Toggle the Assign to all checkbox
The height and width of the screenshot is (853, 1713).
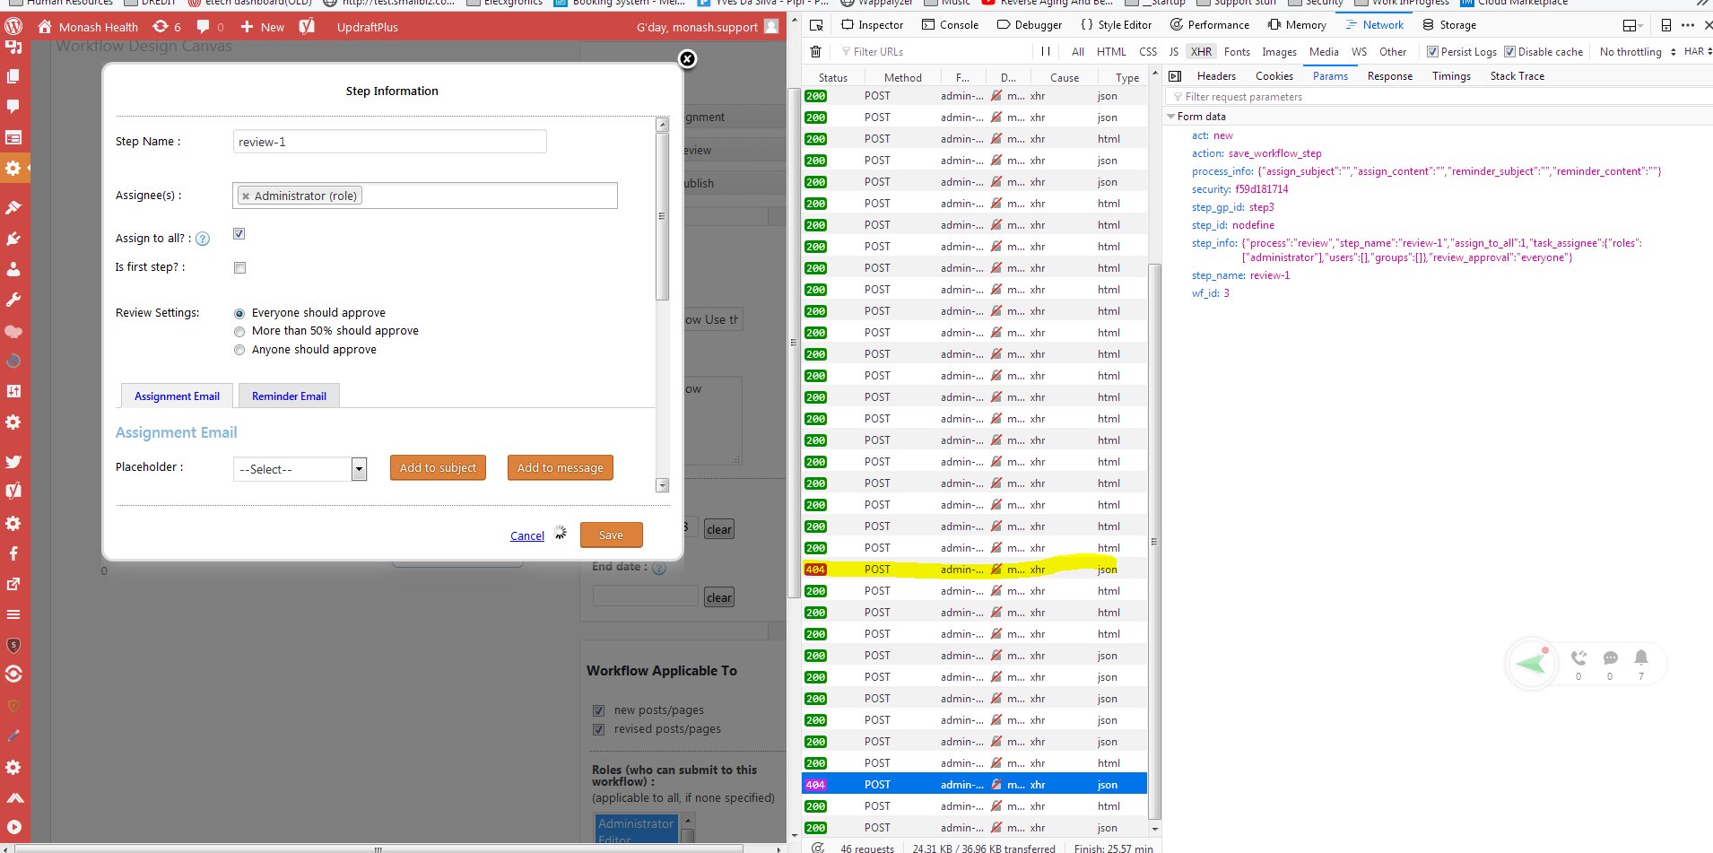click(x=239, y=234)
